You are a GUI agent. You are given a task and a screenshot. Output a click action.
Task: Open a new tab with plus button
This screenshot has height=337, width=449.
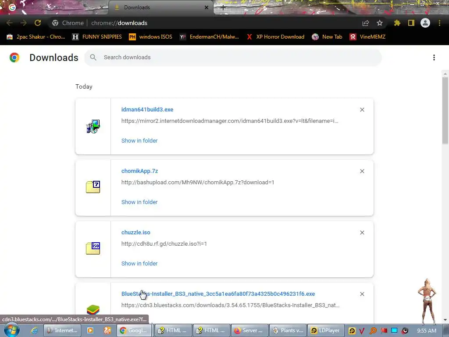[x=223, y=7]
